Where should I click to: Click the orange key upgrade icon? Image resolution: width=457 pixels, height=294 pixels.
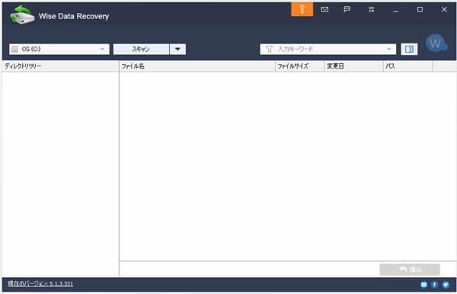pyautogui.click(x=302, y=9)
